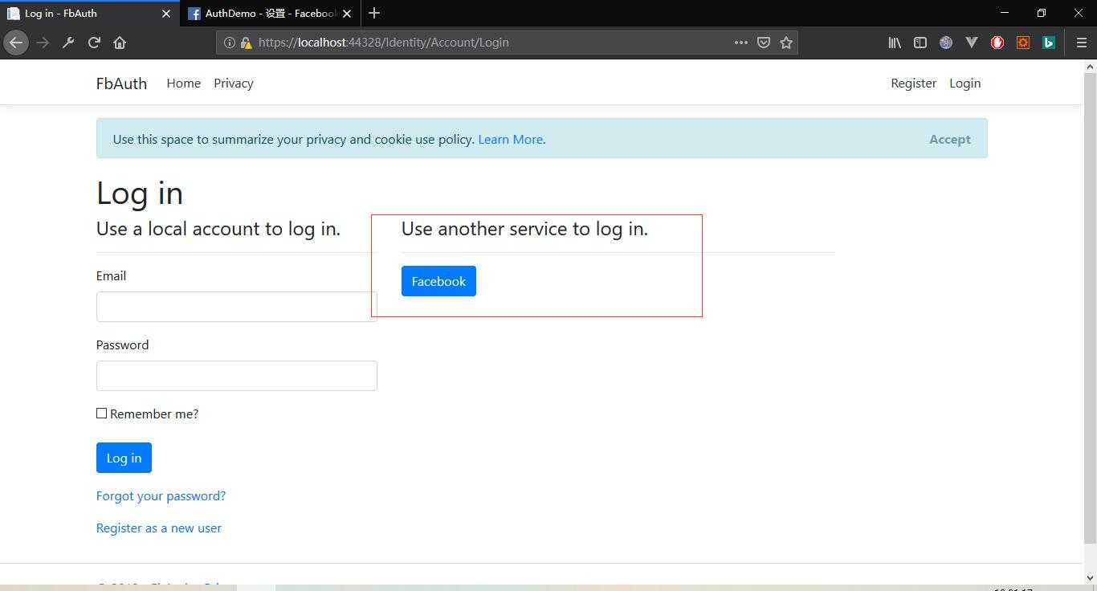Viewport: 1097px width, 591px height.
Task: Save page to Pocket icon
Action: [764, 43]
